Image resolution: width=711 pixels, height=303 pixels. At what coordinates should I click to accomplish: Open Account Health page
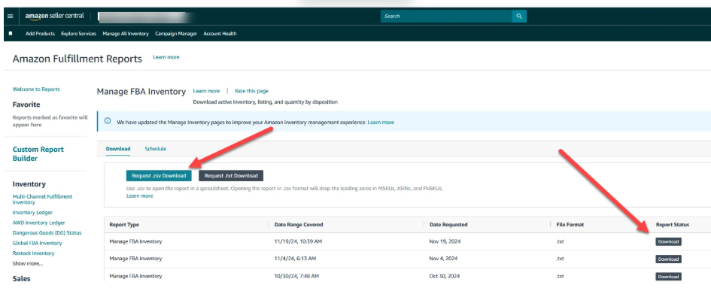point(220,34)
